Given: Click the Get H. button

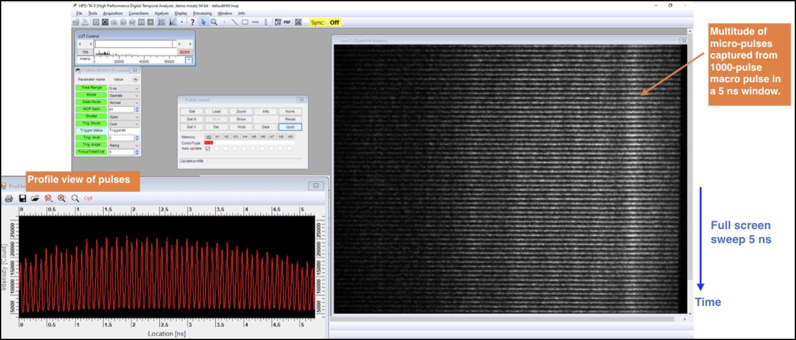Looking at the screenshot, I should click(192, 119).
